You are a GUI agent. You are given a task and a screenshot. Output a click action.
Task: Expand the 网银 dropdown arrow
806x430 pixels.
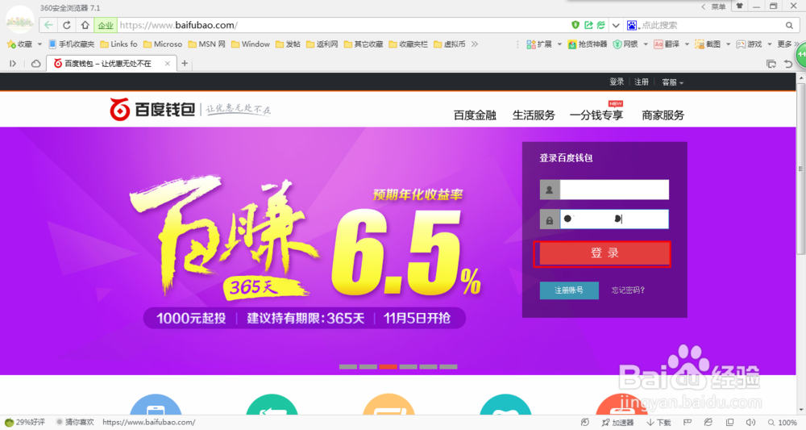tap(646, 44)
